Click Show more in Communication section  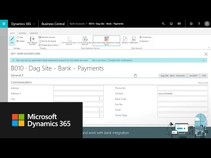(203, 83)
